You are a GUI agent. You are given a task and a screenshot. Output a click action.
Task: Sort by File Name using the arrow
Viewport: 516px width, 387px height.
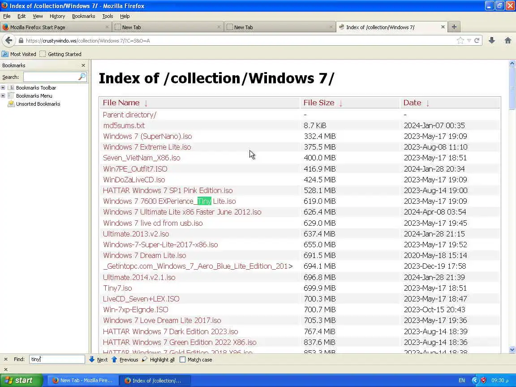[x=146, y=103]
